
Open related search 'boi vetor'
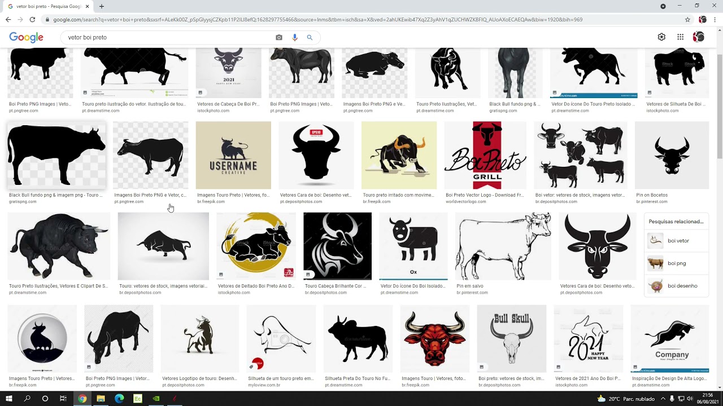point(677,241)
